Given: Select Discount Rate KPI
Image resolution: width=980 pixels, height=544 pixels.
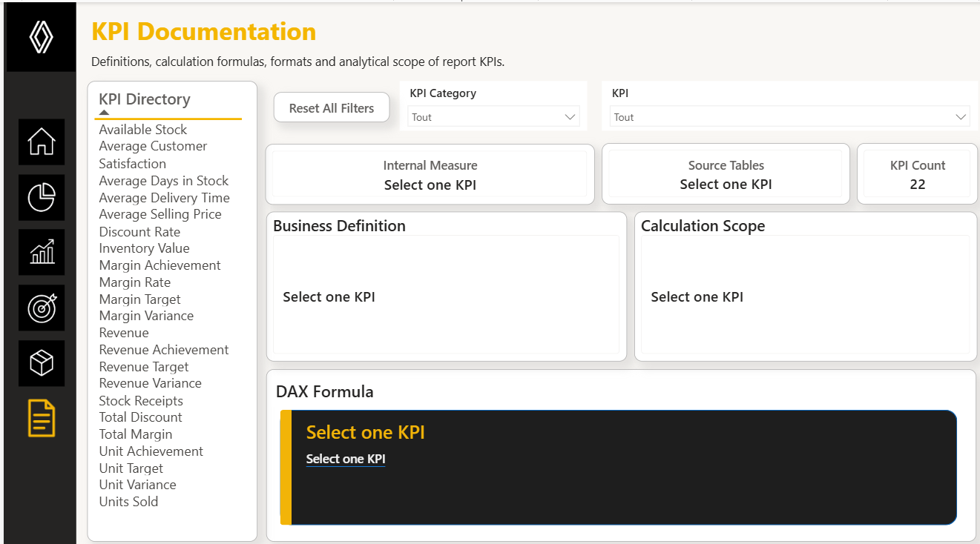Looking at the screenshot, I should pos(139,232).
